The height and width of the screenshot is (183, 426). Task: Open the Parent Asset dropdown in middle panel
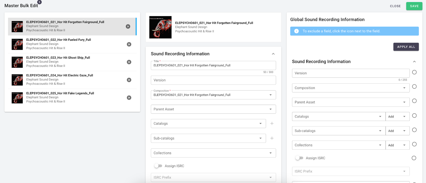point(213,109)
